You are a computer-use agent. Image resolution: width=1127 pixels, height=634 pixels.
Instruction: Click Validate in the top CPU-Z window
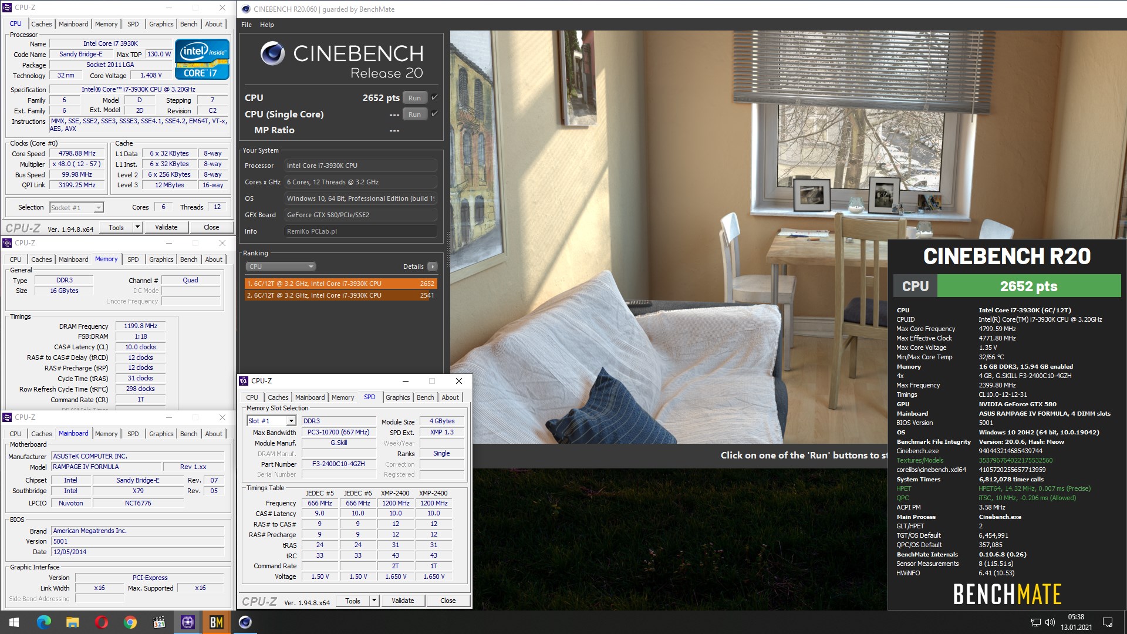[166, 227]
